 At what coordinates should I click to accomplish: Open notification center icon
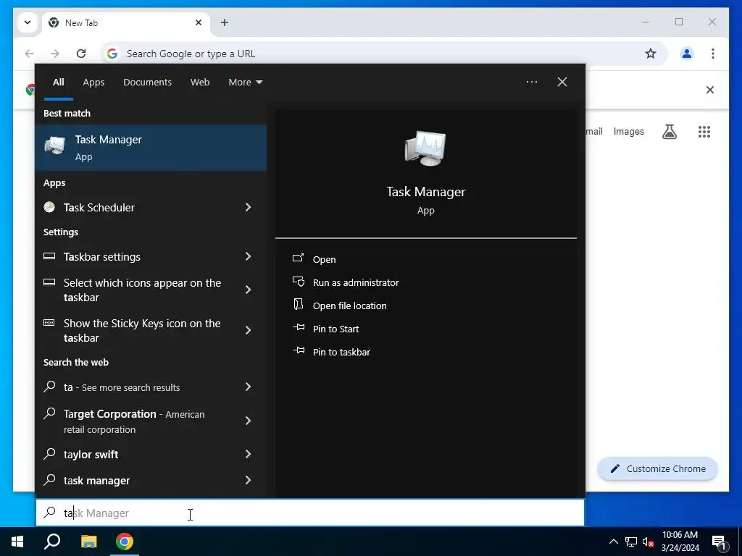[x=720, y=542]
